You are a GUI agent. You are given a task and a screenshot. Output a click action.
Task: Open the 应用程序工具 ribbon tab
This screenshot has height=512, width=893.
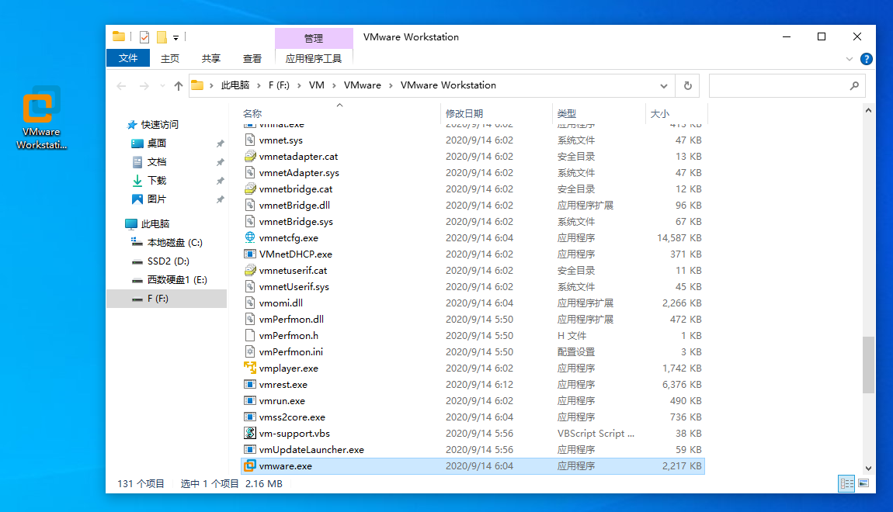click(313, 59)
